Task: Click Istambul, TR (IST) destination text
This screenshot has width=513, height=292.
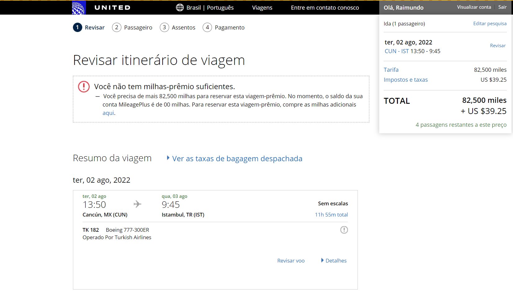Action: pos(183,215)
